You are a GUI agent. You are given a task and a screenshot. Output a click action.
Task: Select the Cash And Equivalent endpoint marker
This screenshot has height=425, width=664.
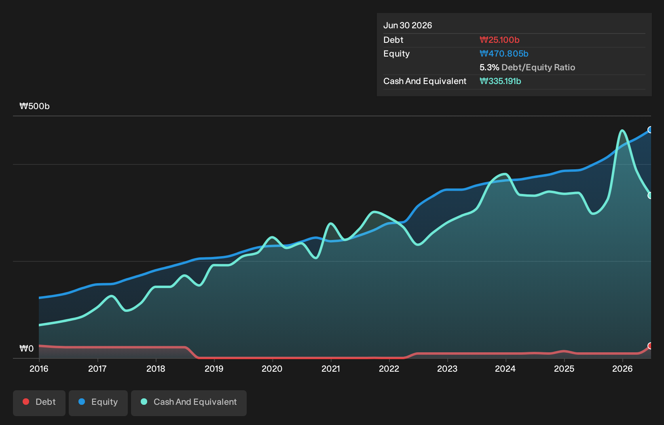click(x=650, y=196)
